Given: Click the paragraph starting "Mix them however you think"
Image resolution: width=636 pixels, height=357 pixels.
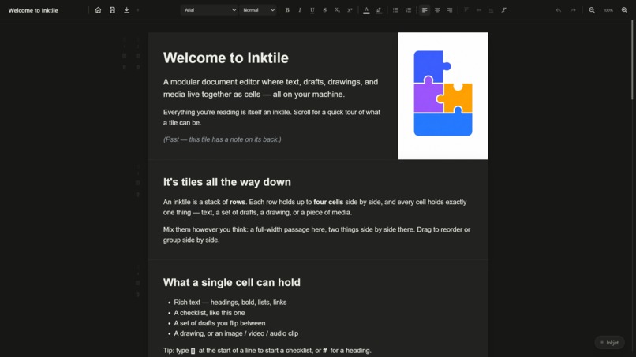Looking at the screenshot, I should (316, 235).
